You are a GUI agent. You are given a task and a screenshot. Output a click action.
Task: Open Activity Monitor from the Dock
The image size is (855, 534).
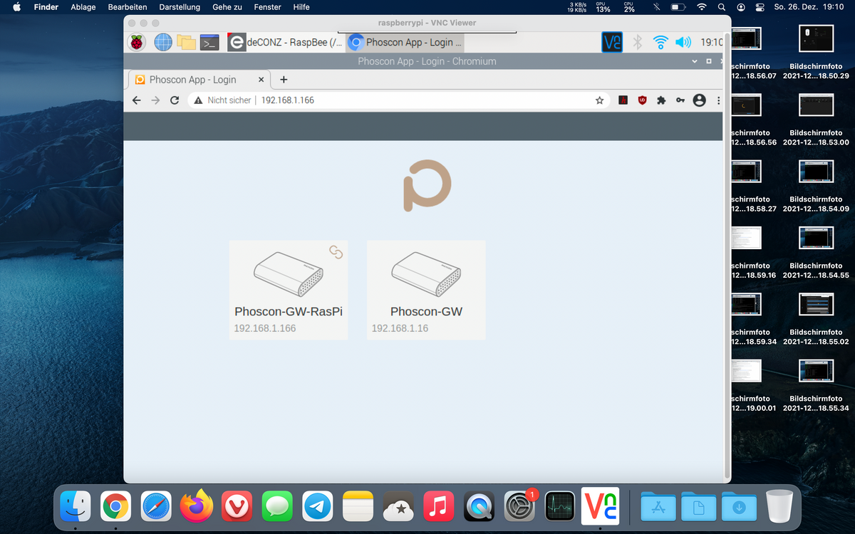coord(560,506)
